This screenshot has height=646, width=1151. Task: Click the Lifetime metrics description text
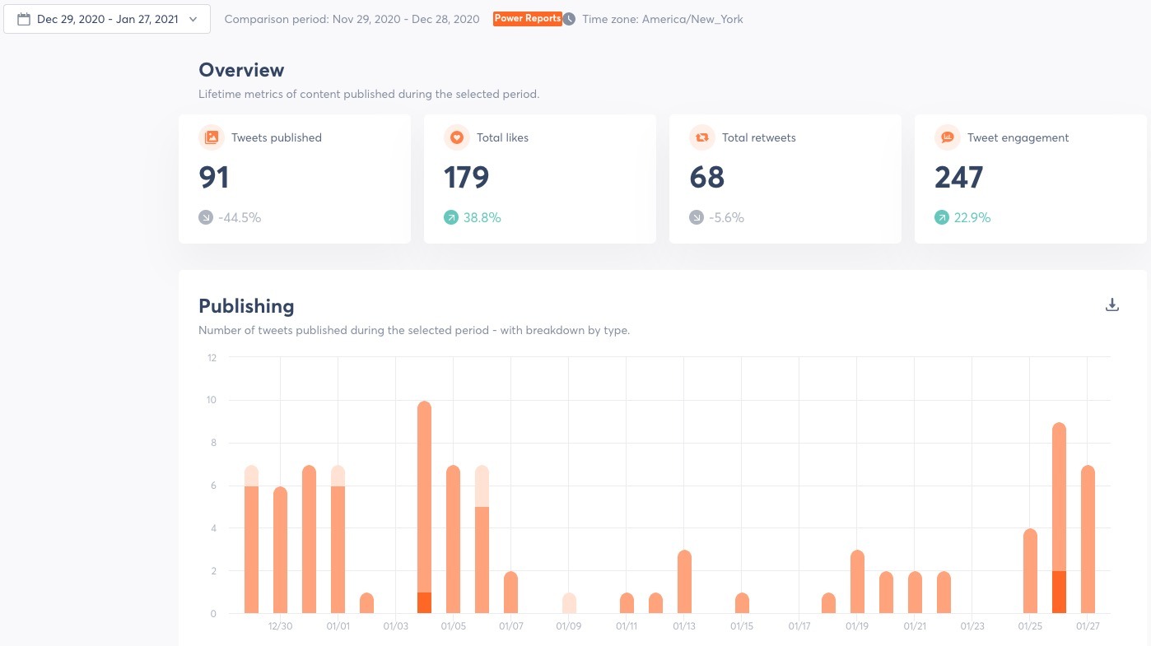[369, 94]
